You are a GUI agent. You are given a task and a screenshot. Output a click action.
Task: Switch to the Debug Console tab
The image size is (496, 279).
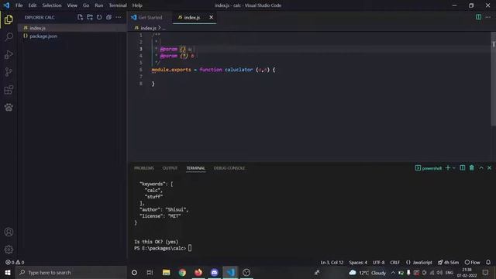[229, 168]
